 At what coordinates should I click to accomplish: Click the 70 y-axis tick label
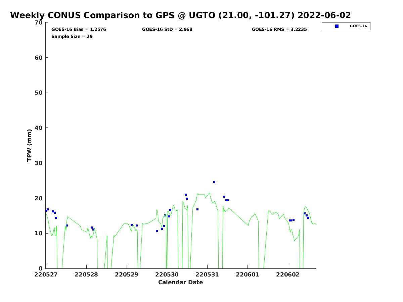coord(39,23)
